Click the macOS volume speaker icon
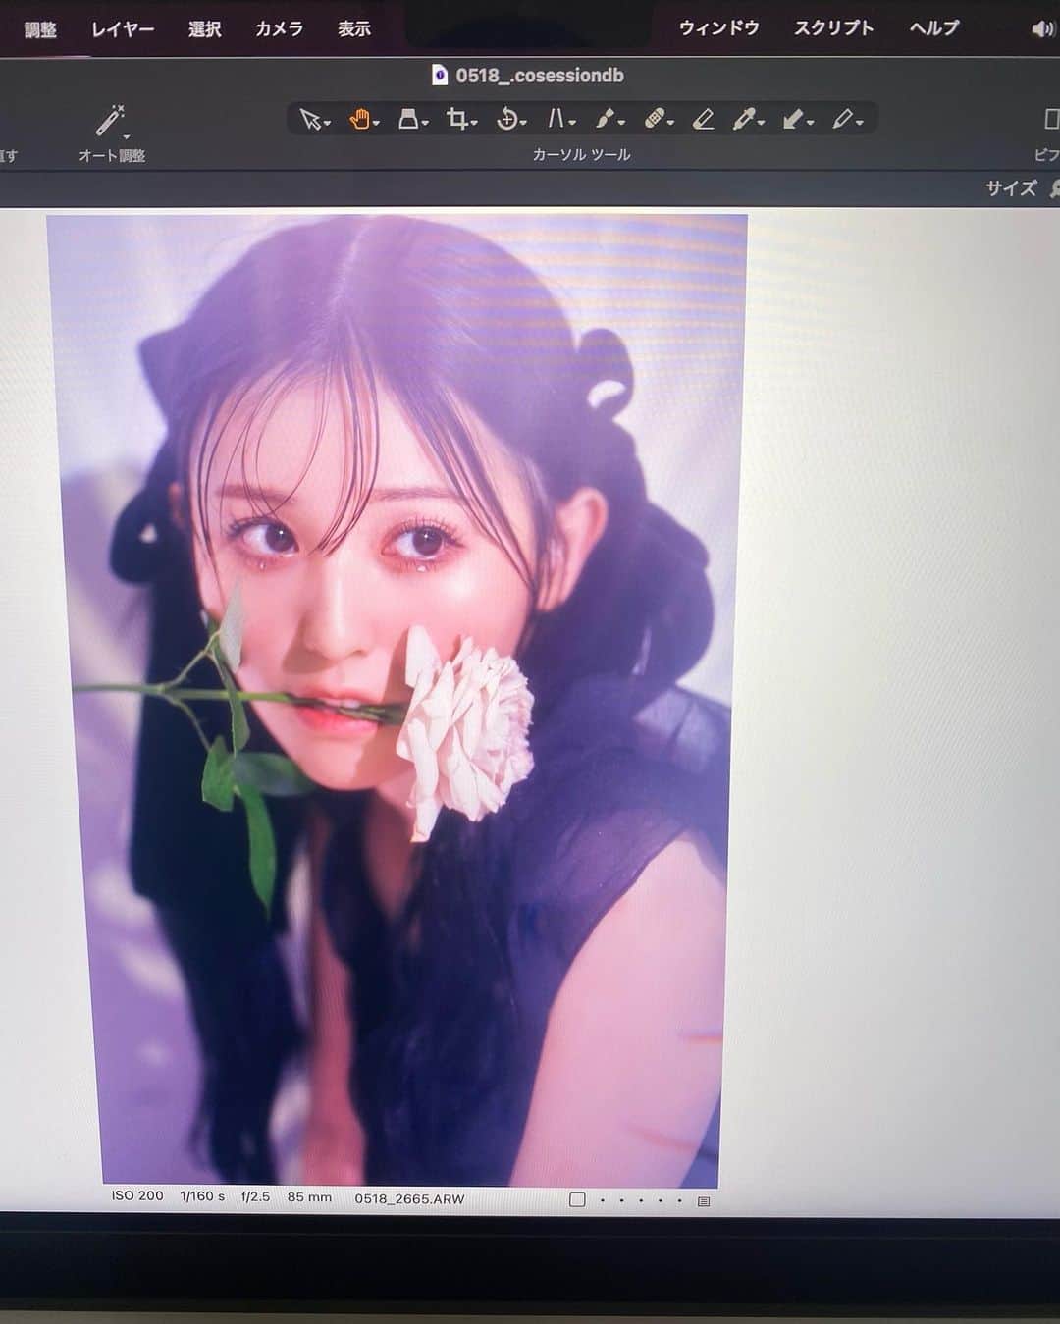Screen dimensions: 1060x1324 (x=1042, y=29)
